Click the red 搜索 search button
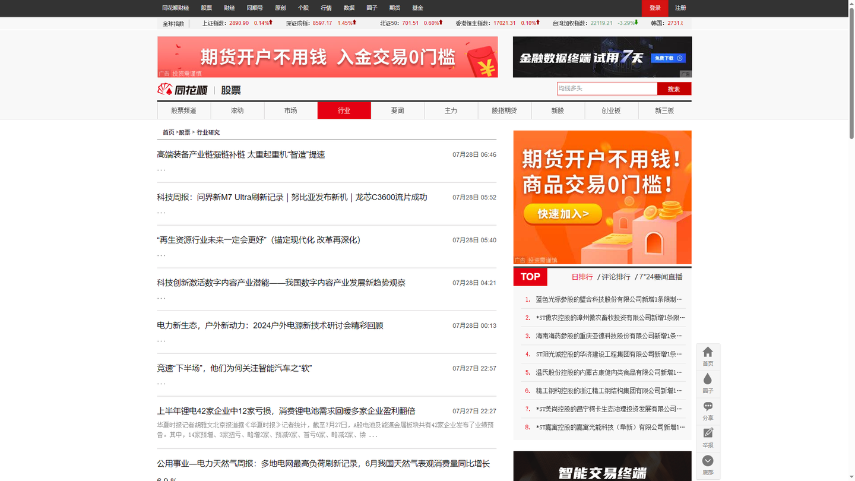855x481 pixels. (x=674, y=88)
